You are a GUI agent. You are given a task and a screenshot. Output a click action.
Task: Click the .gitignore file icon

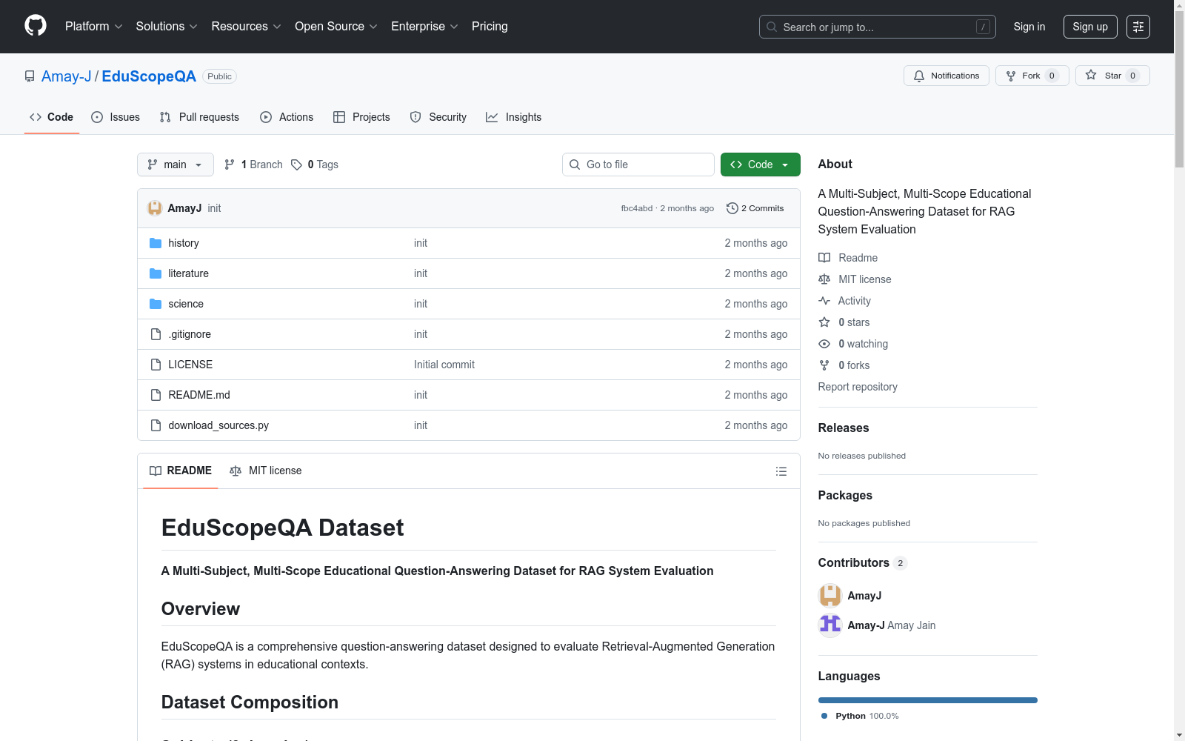156,334
